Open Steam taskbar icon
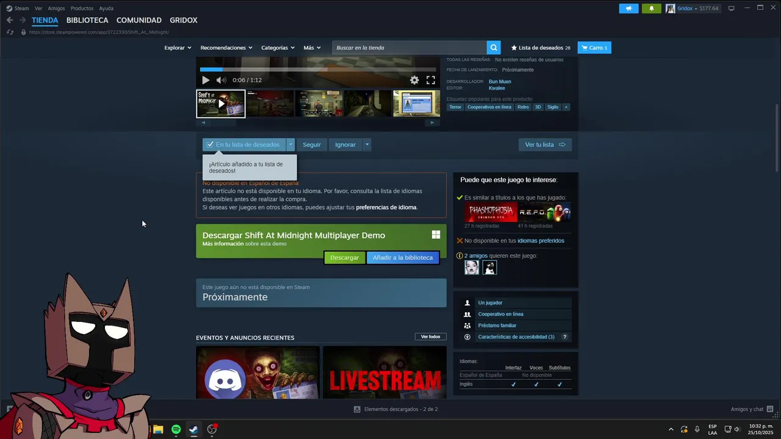The height and width of the screenshot is (439, 781). (193, 429)
